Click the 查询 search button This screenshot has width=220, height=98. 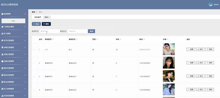pos(91,31)
